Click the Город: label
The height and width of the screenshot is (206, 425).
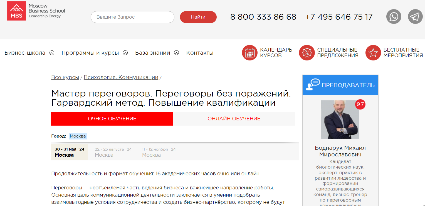tap(59, 136)
